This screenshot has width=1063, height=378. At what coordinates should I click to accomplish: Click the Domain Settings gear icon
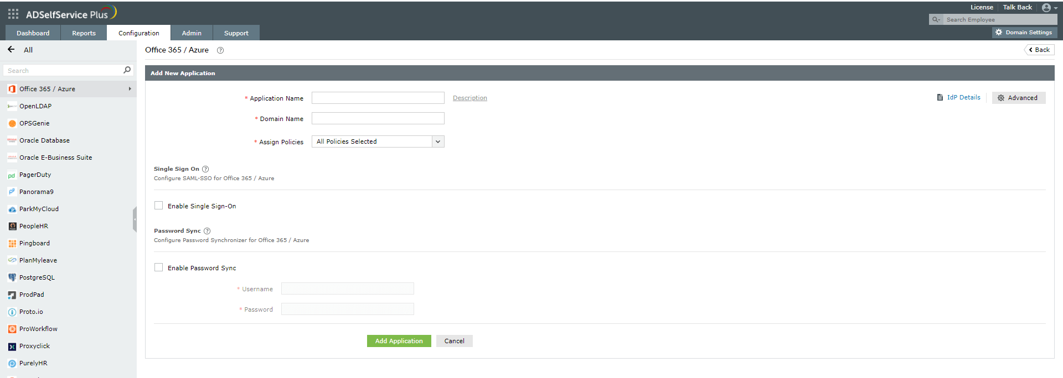click(x=999, y=33)
